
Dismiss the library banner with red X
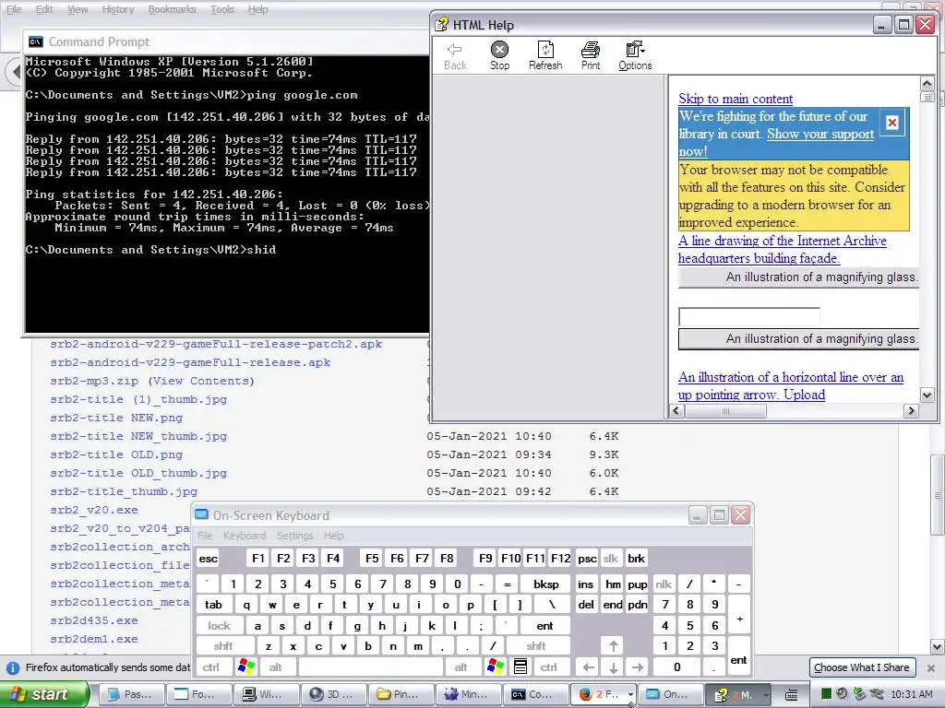(892, 123)
